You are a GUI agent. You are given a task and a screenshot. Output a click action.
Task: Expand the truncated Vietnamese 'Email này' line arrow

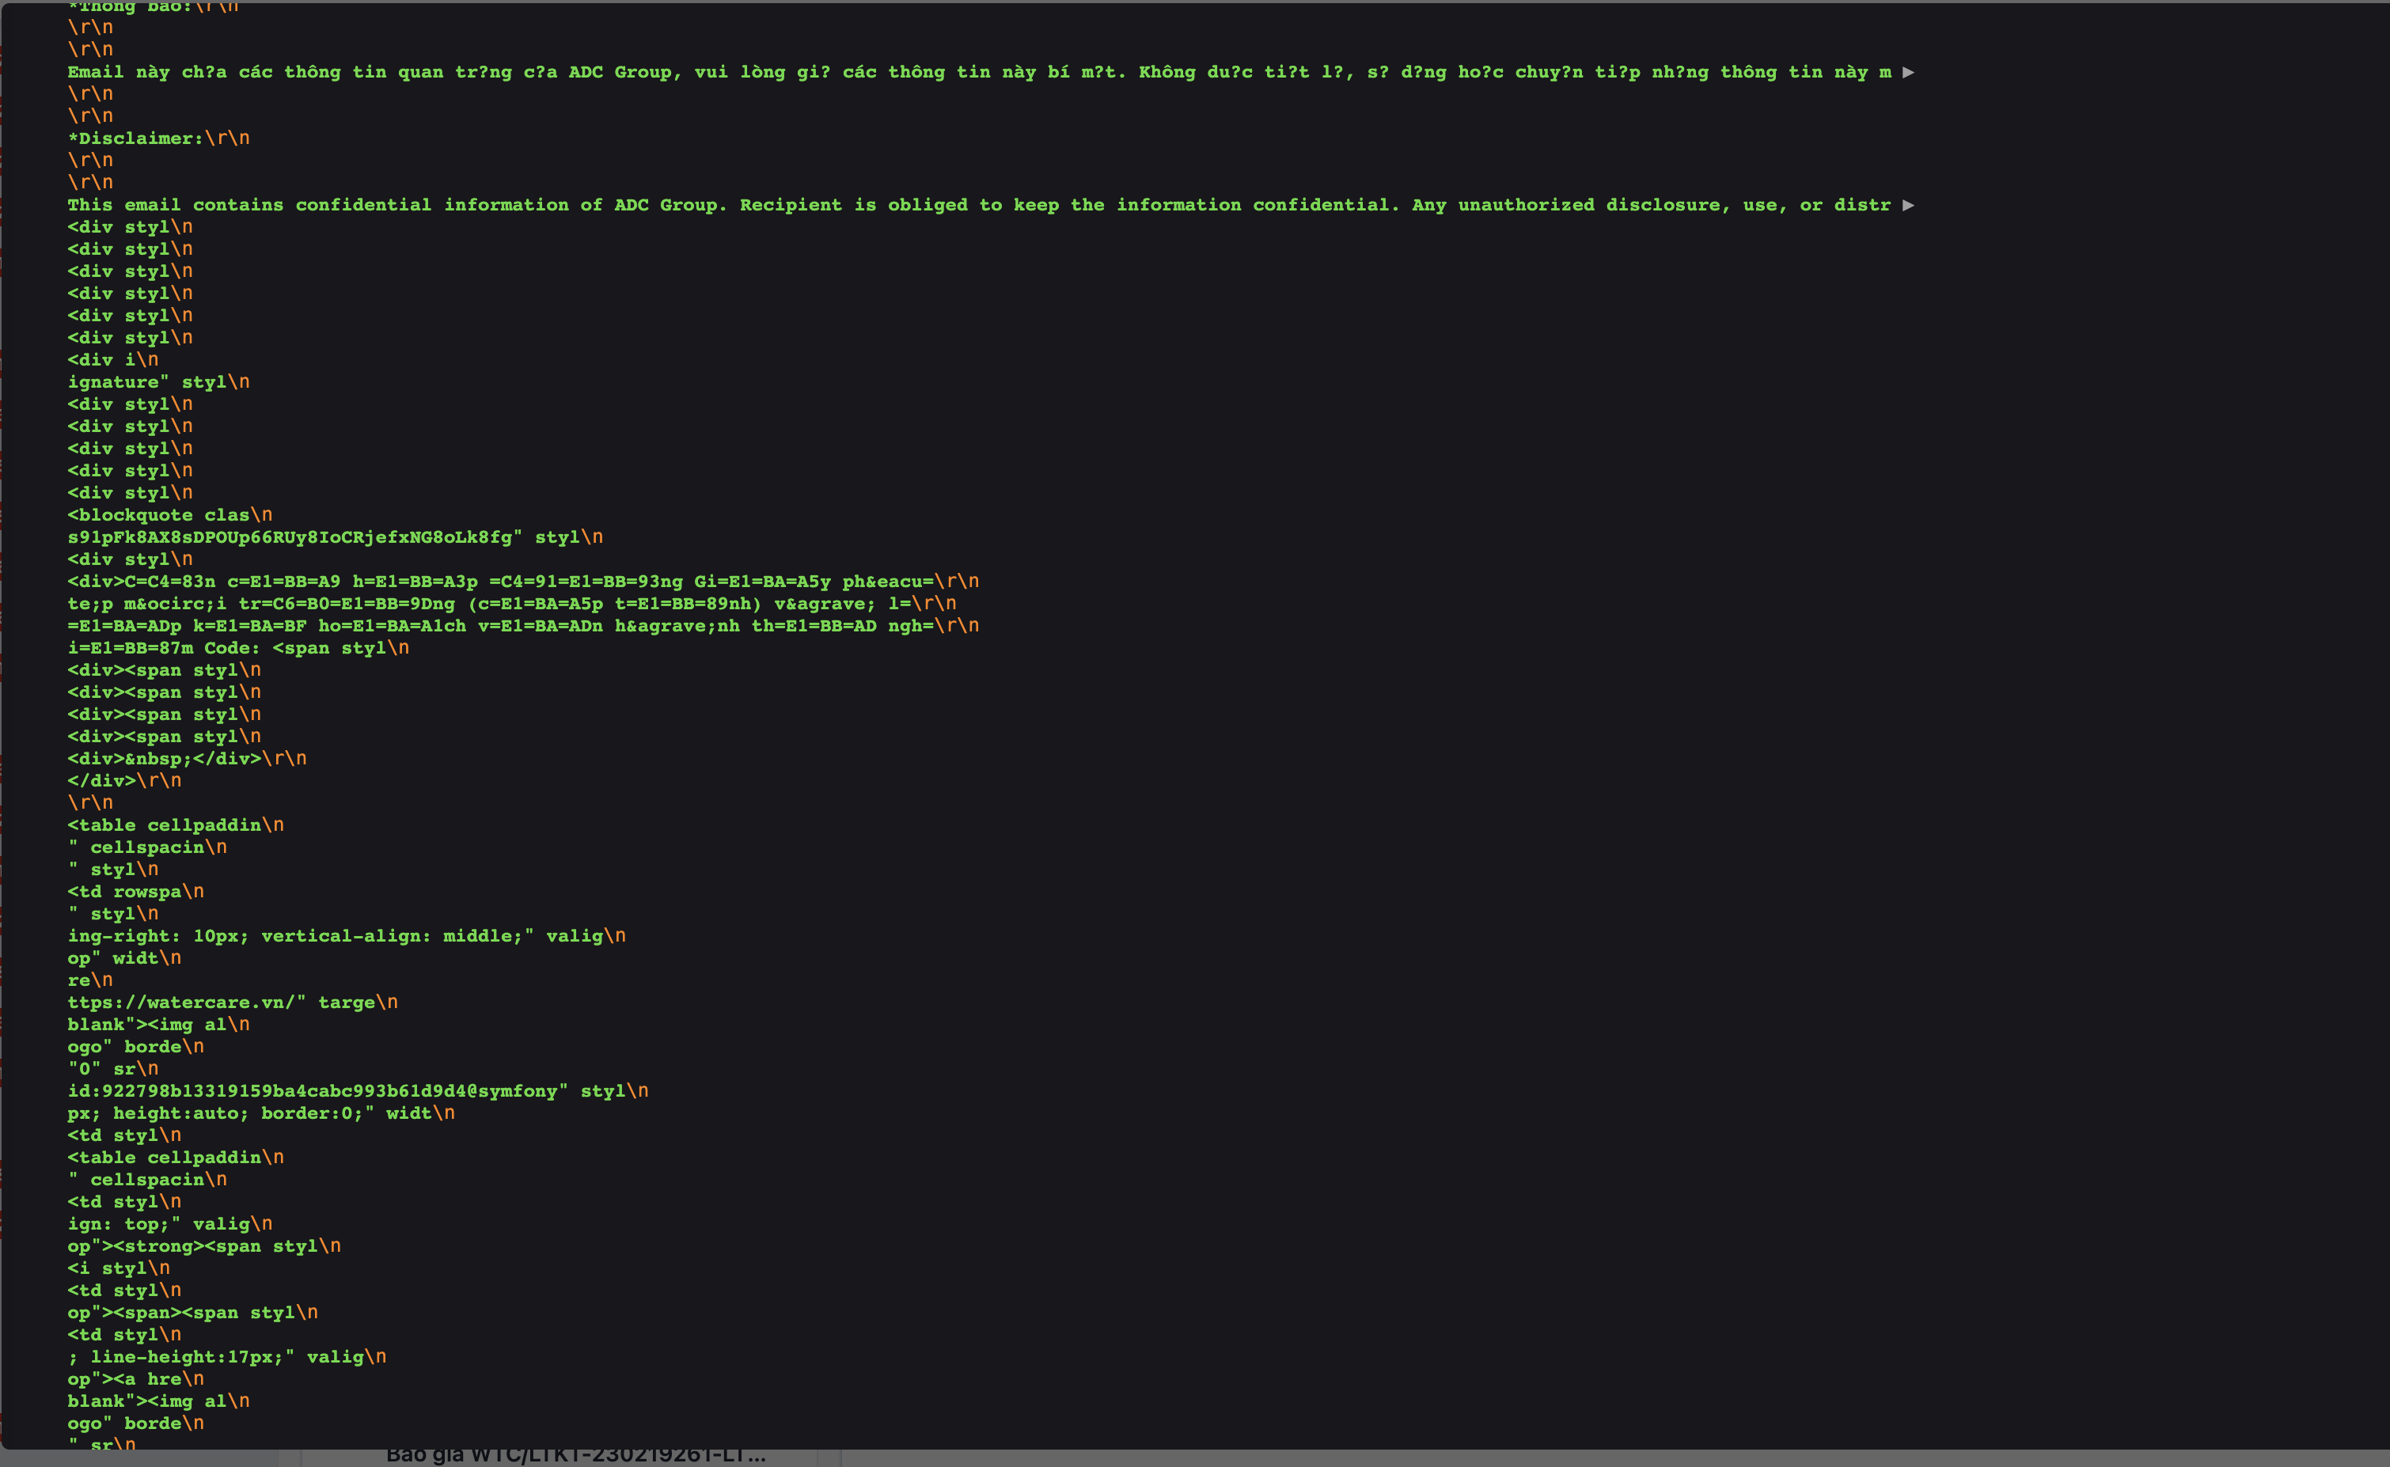click(1908, 72)
